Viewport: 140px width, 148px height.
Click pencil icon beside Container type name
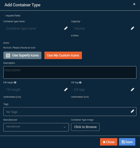tap(66, 28)
